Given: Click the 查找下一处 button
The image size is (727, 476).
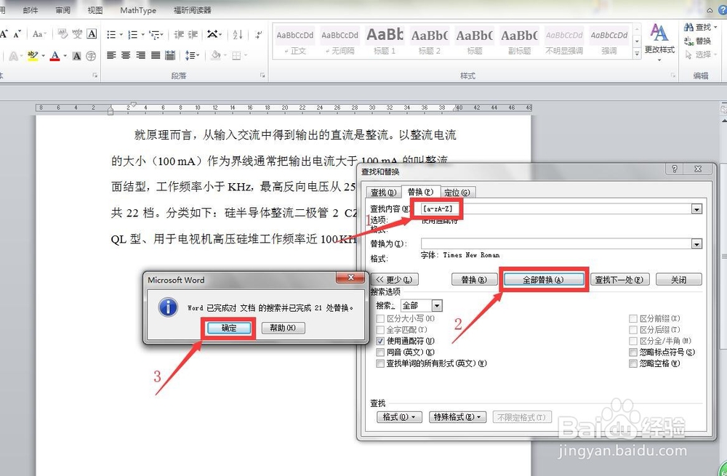Looking at the screenshot, I should tap(620, 280).
